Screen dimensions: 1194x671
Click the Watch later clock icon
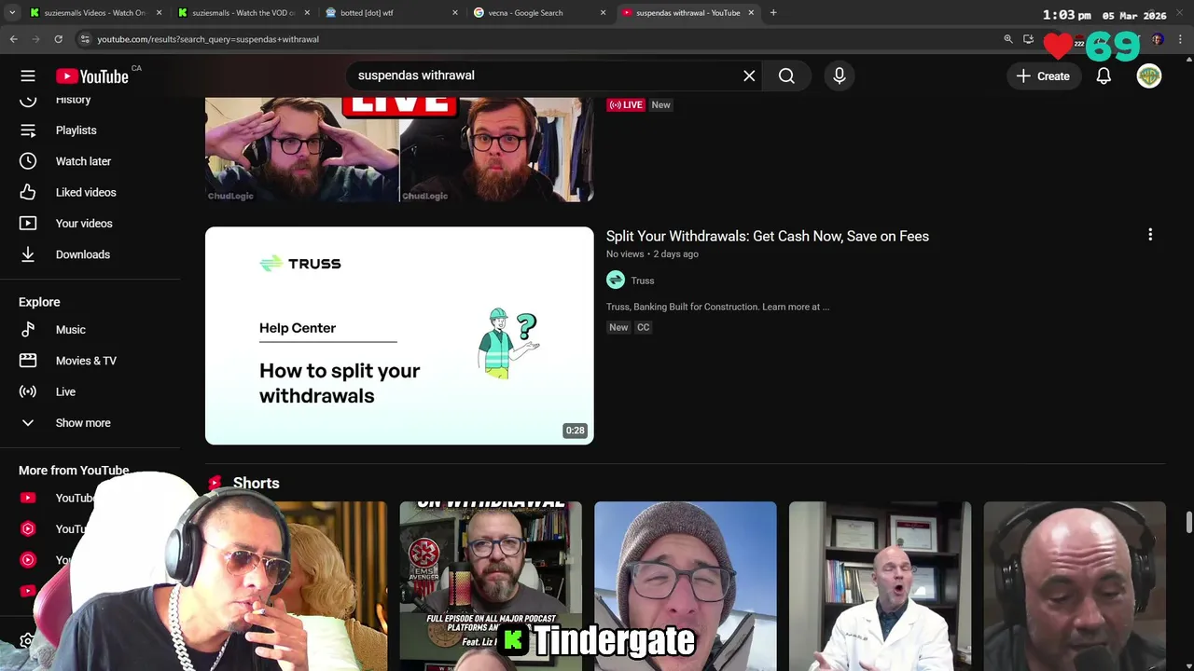tap(28, 161)
